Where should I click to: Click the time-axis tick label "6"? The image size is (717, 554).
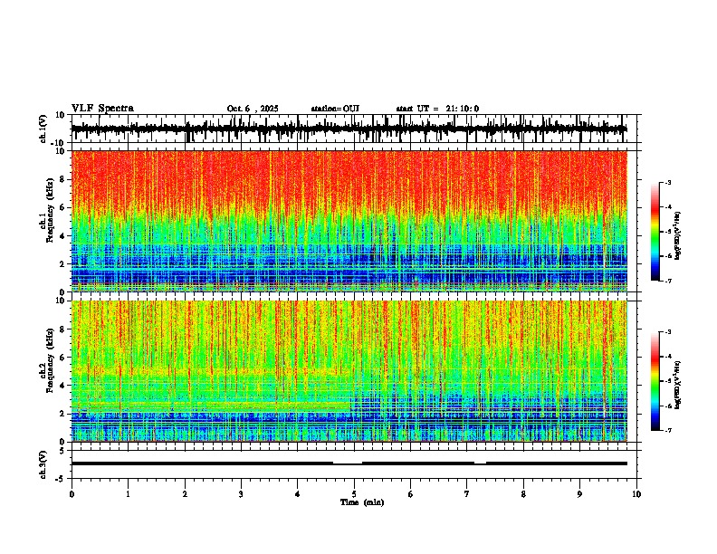tap(411, 494)
